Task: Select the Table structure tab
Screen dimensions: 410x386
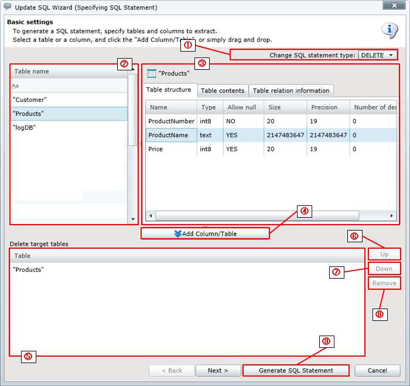Action: coord(169,90)
